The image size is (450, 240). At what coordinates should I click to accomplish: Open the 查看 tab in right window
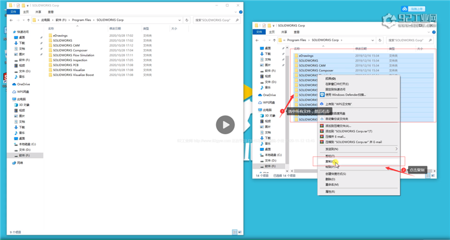click(297, 32)
